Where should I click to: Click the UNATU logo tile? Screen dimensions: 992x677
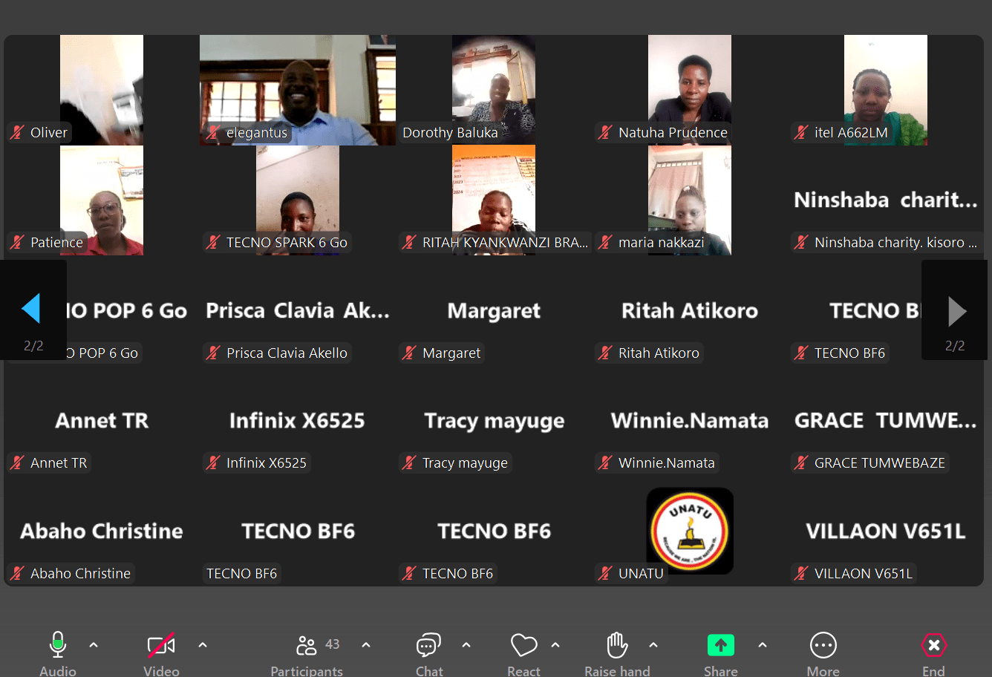pyautogui.click(x=690, y=531)
